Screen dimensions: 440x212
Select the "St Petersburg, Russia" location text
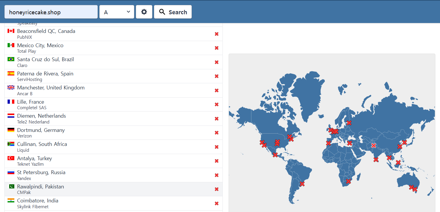coord(41,172)
